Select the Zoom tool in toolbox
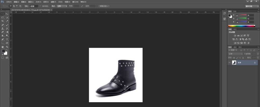The image size is (260, 107). [x=7, y=47]
